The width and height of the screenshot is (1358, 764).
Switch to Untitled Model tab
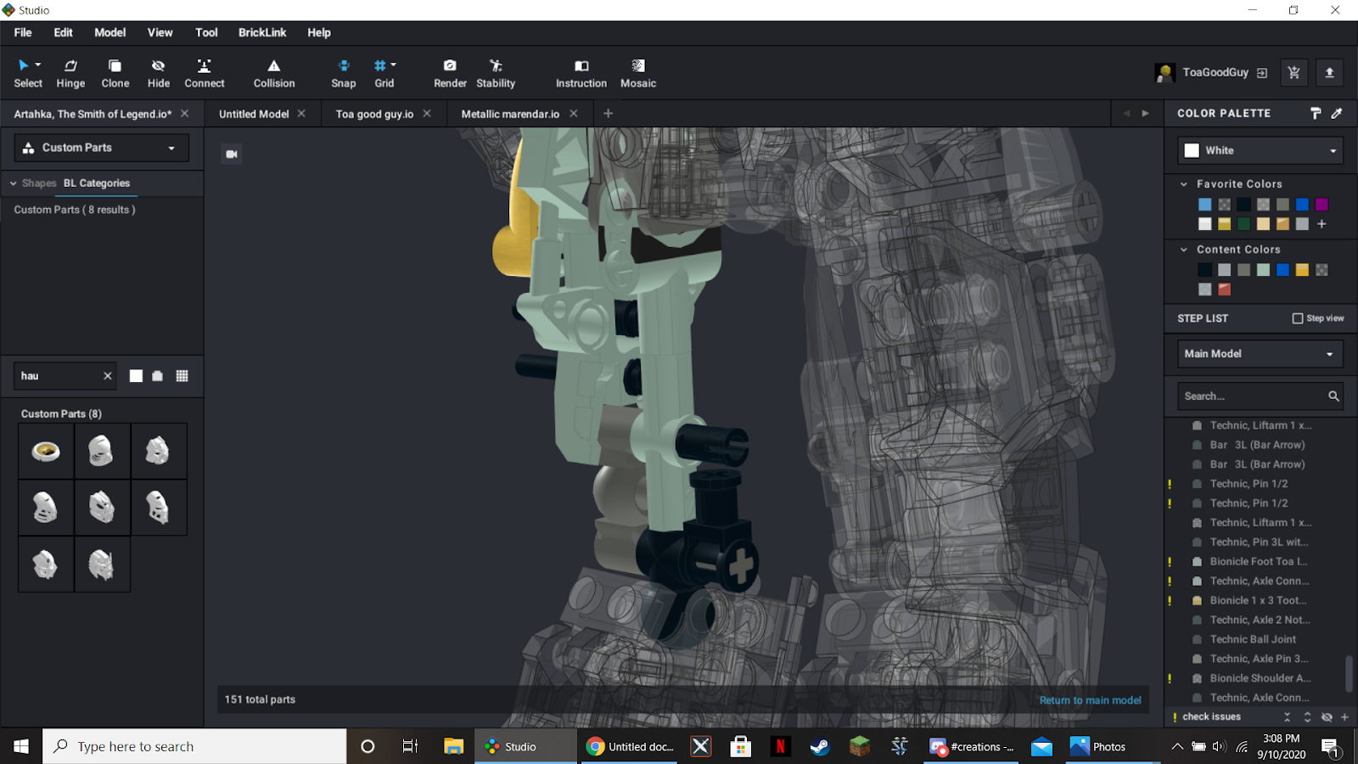pyautogui.click(x=254, y=114)
